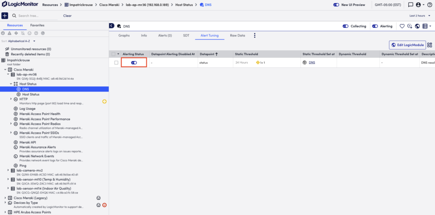Viewport: 435px width, 215px height.
Task: Click the first clock filter icon under Resources
Action: [x=3, y=33]
